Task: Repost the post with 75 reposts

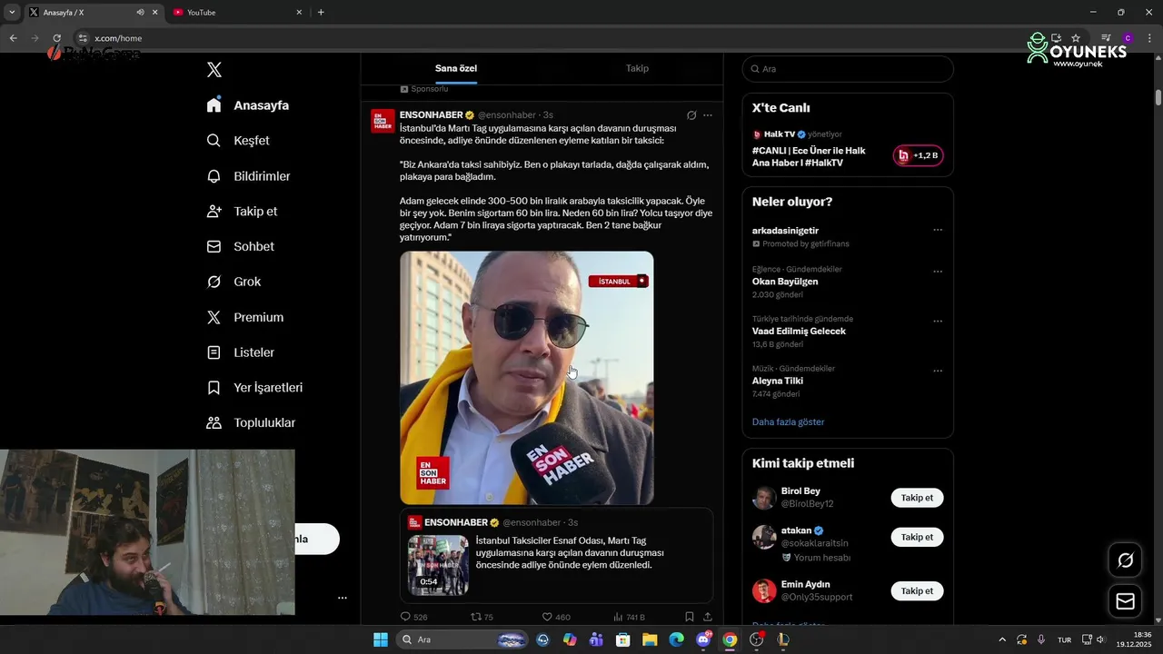Action: pyautogui.click(x=482, y=617)
